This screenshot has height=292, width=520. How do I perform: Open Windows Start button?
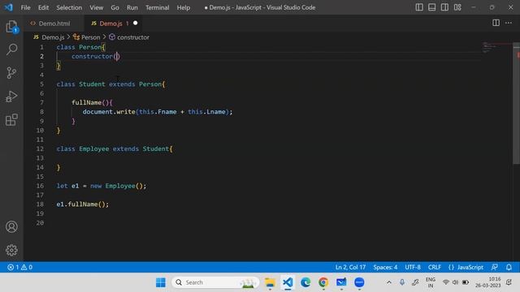161,282
